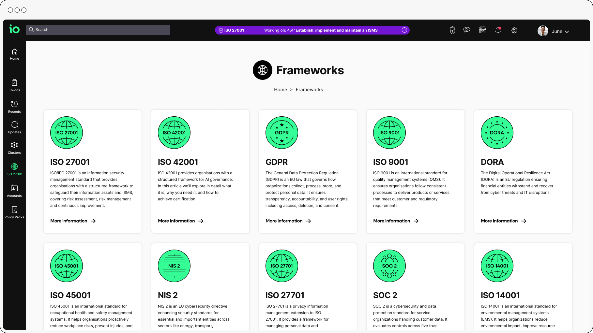Click the DORA card title

click(x=492, y=162)
